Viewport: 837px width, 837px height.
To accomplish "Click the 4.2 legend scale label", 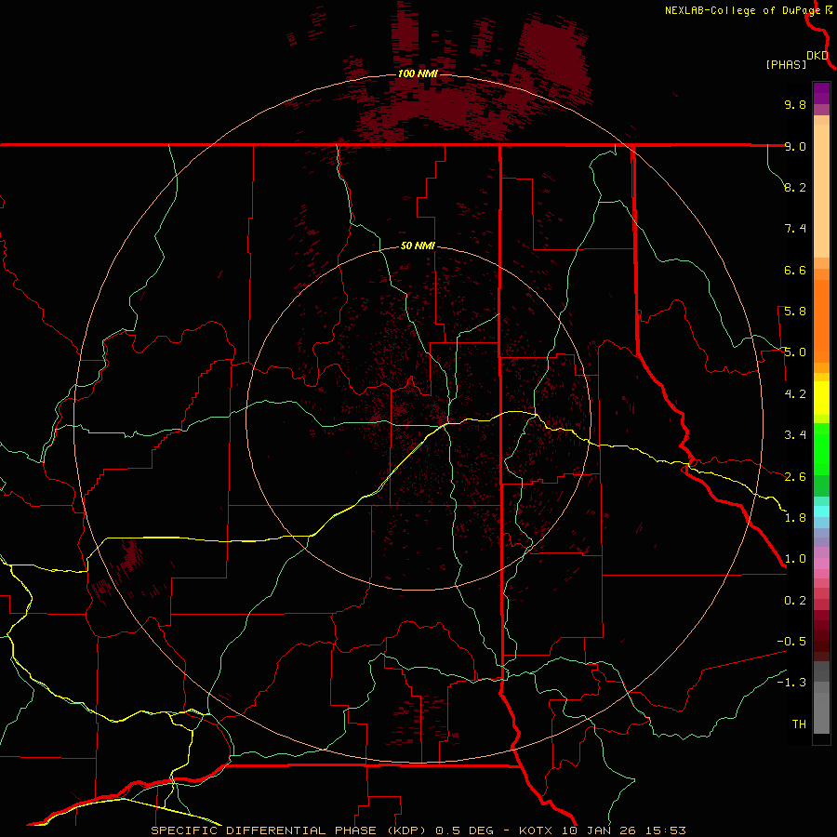I will [795, 394].
